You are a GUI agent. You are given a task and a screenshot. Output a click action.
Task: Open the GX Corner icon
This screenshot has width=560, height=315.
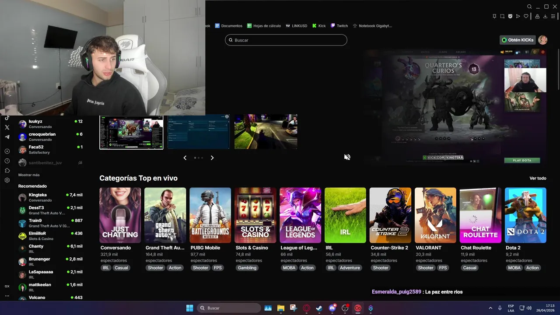pyautogui.click(x=7, y=286)
